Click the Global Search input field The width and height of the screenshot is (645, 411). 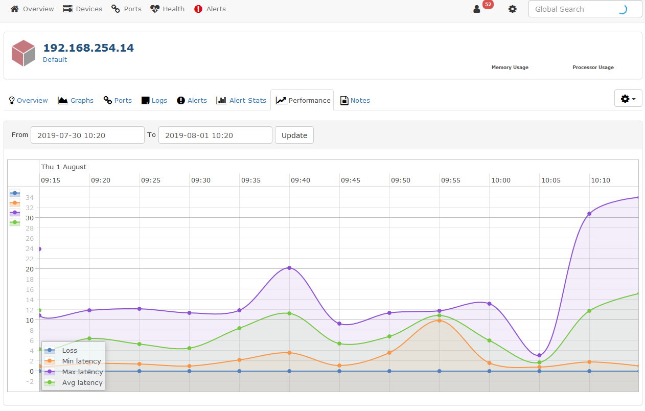pyautogui.click(x=572, y=9)
